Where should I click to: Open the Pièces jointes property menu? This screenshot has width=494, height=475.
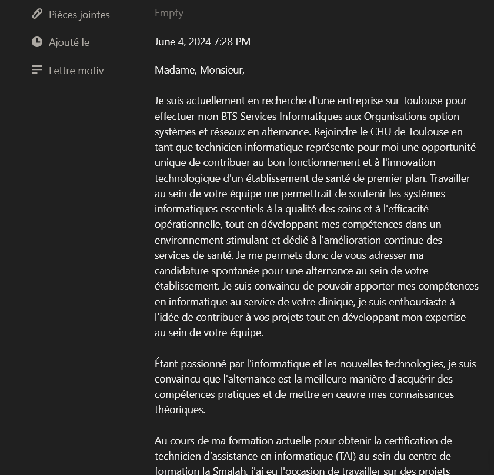coord(78,14)
